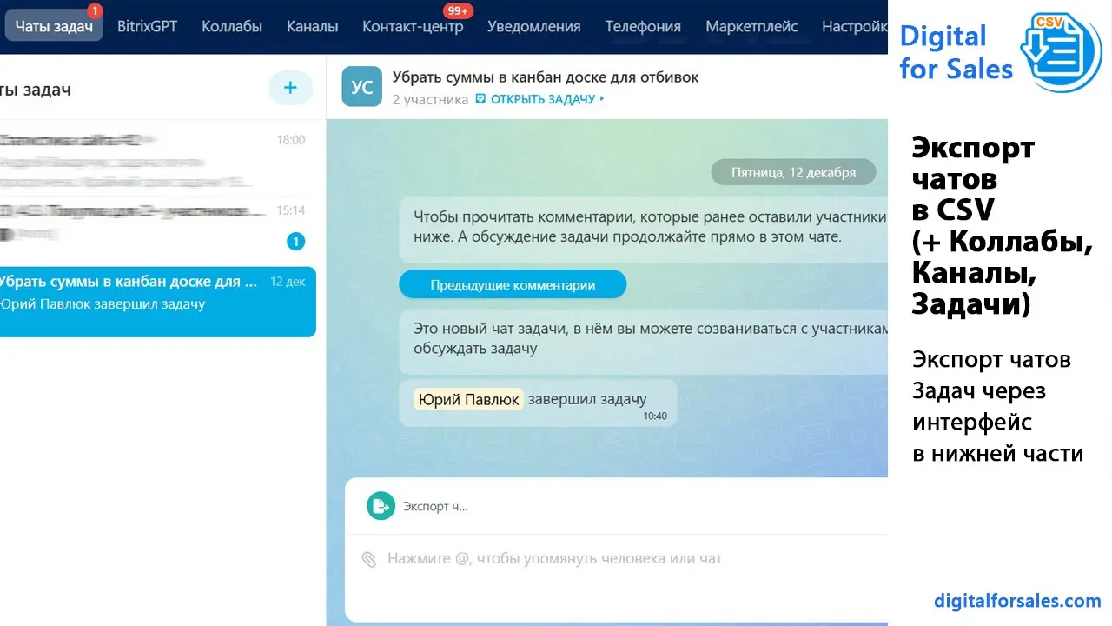Click the Пятница, 12 декабря date label
The height and width of the screenshot is (626, 1112).
coord(793,172)
